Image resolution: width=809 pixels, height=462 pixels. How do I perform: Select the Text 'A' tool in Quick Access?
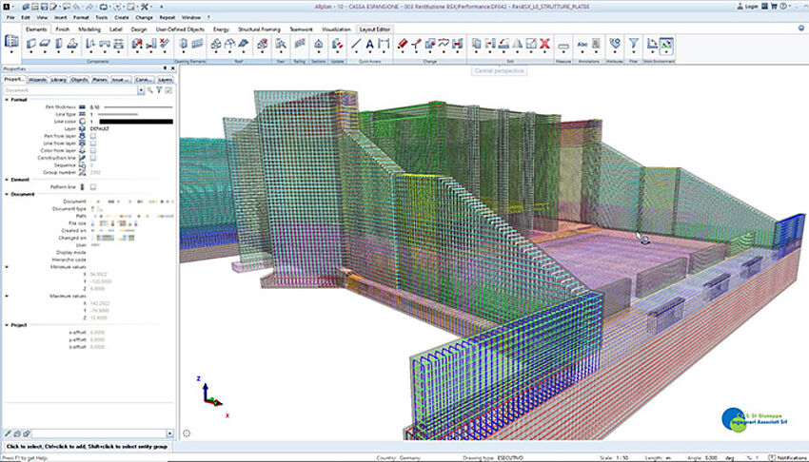pos(370,44)
